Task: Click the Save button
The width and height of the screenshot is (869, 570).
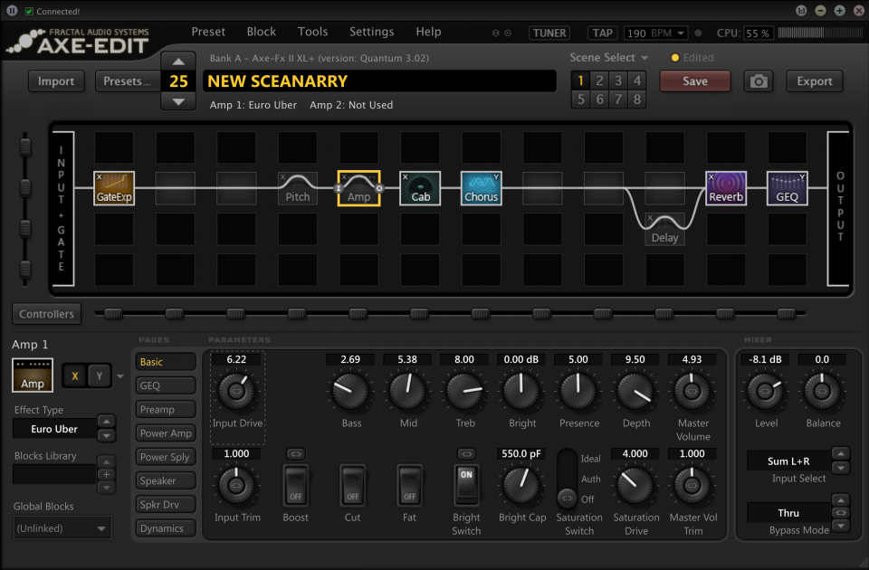Action: (x=694, y=81)
